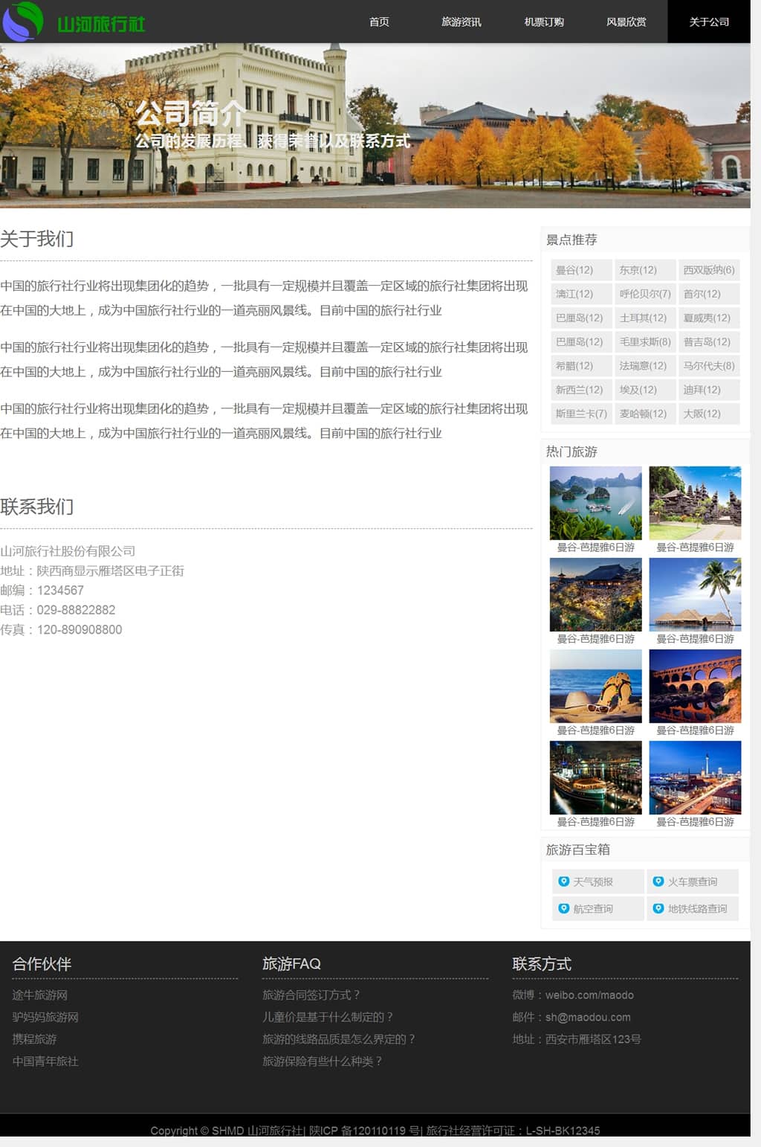
Task: Click the green and purple leaf logo
Action: (x=23, y=21)
